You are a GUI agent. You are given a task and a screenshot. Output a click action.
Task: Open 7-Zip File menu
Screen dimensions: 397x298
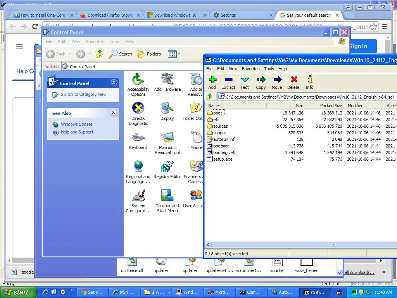209,69
